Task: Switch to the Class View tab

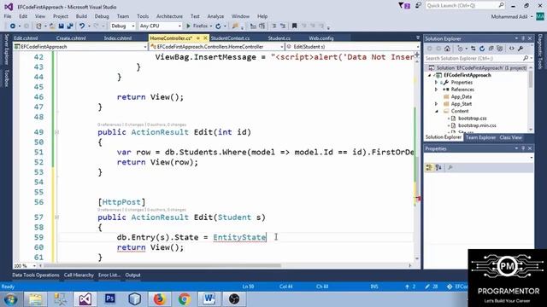Action: tap(511, 137)
